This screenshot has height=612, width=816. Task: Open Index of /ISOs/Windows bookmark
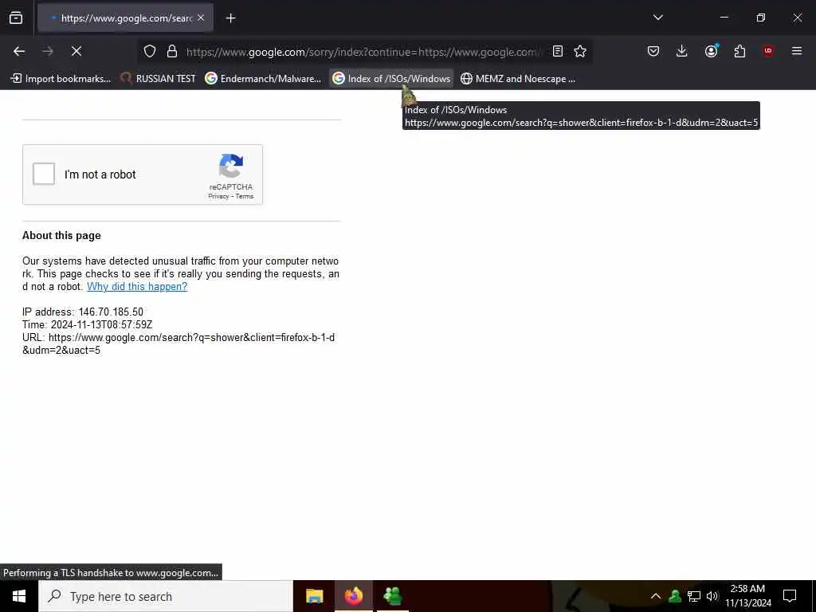pyautogui.click(x=391, y=79)
